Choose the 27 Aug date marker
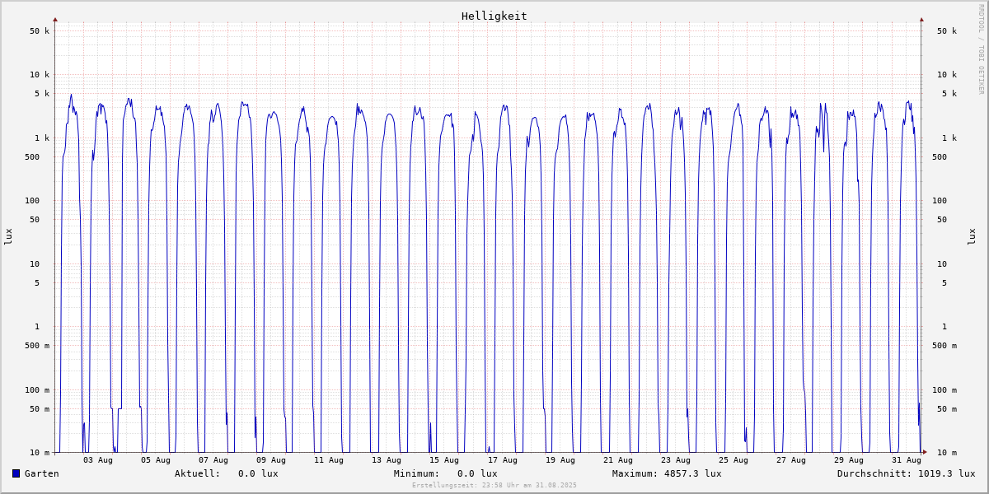The width and height of the screenshot is (989, 494). (790, 460)
